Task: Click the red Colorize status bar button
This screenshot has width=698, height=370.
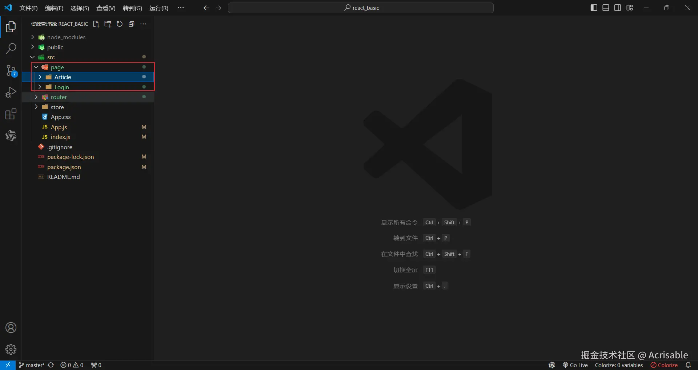Action: [664, 365]
